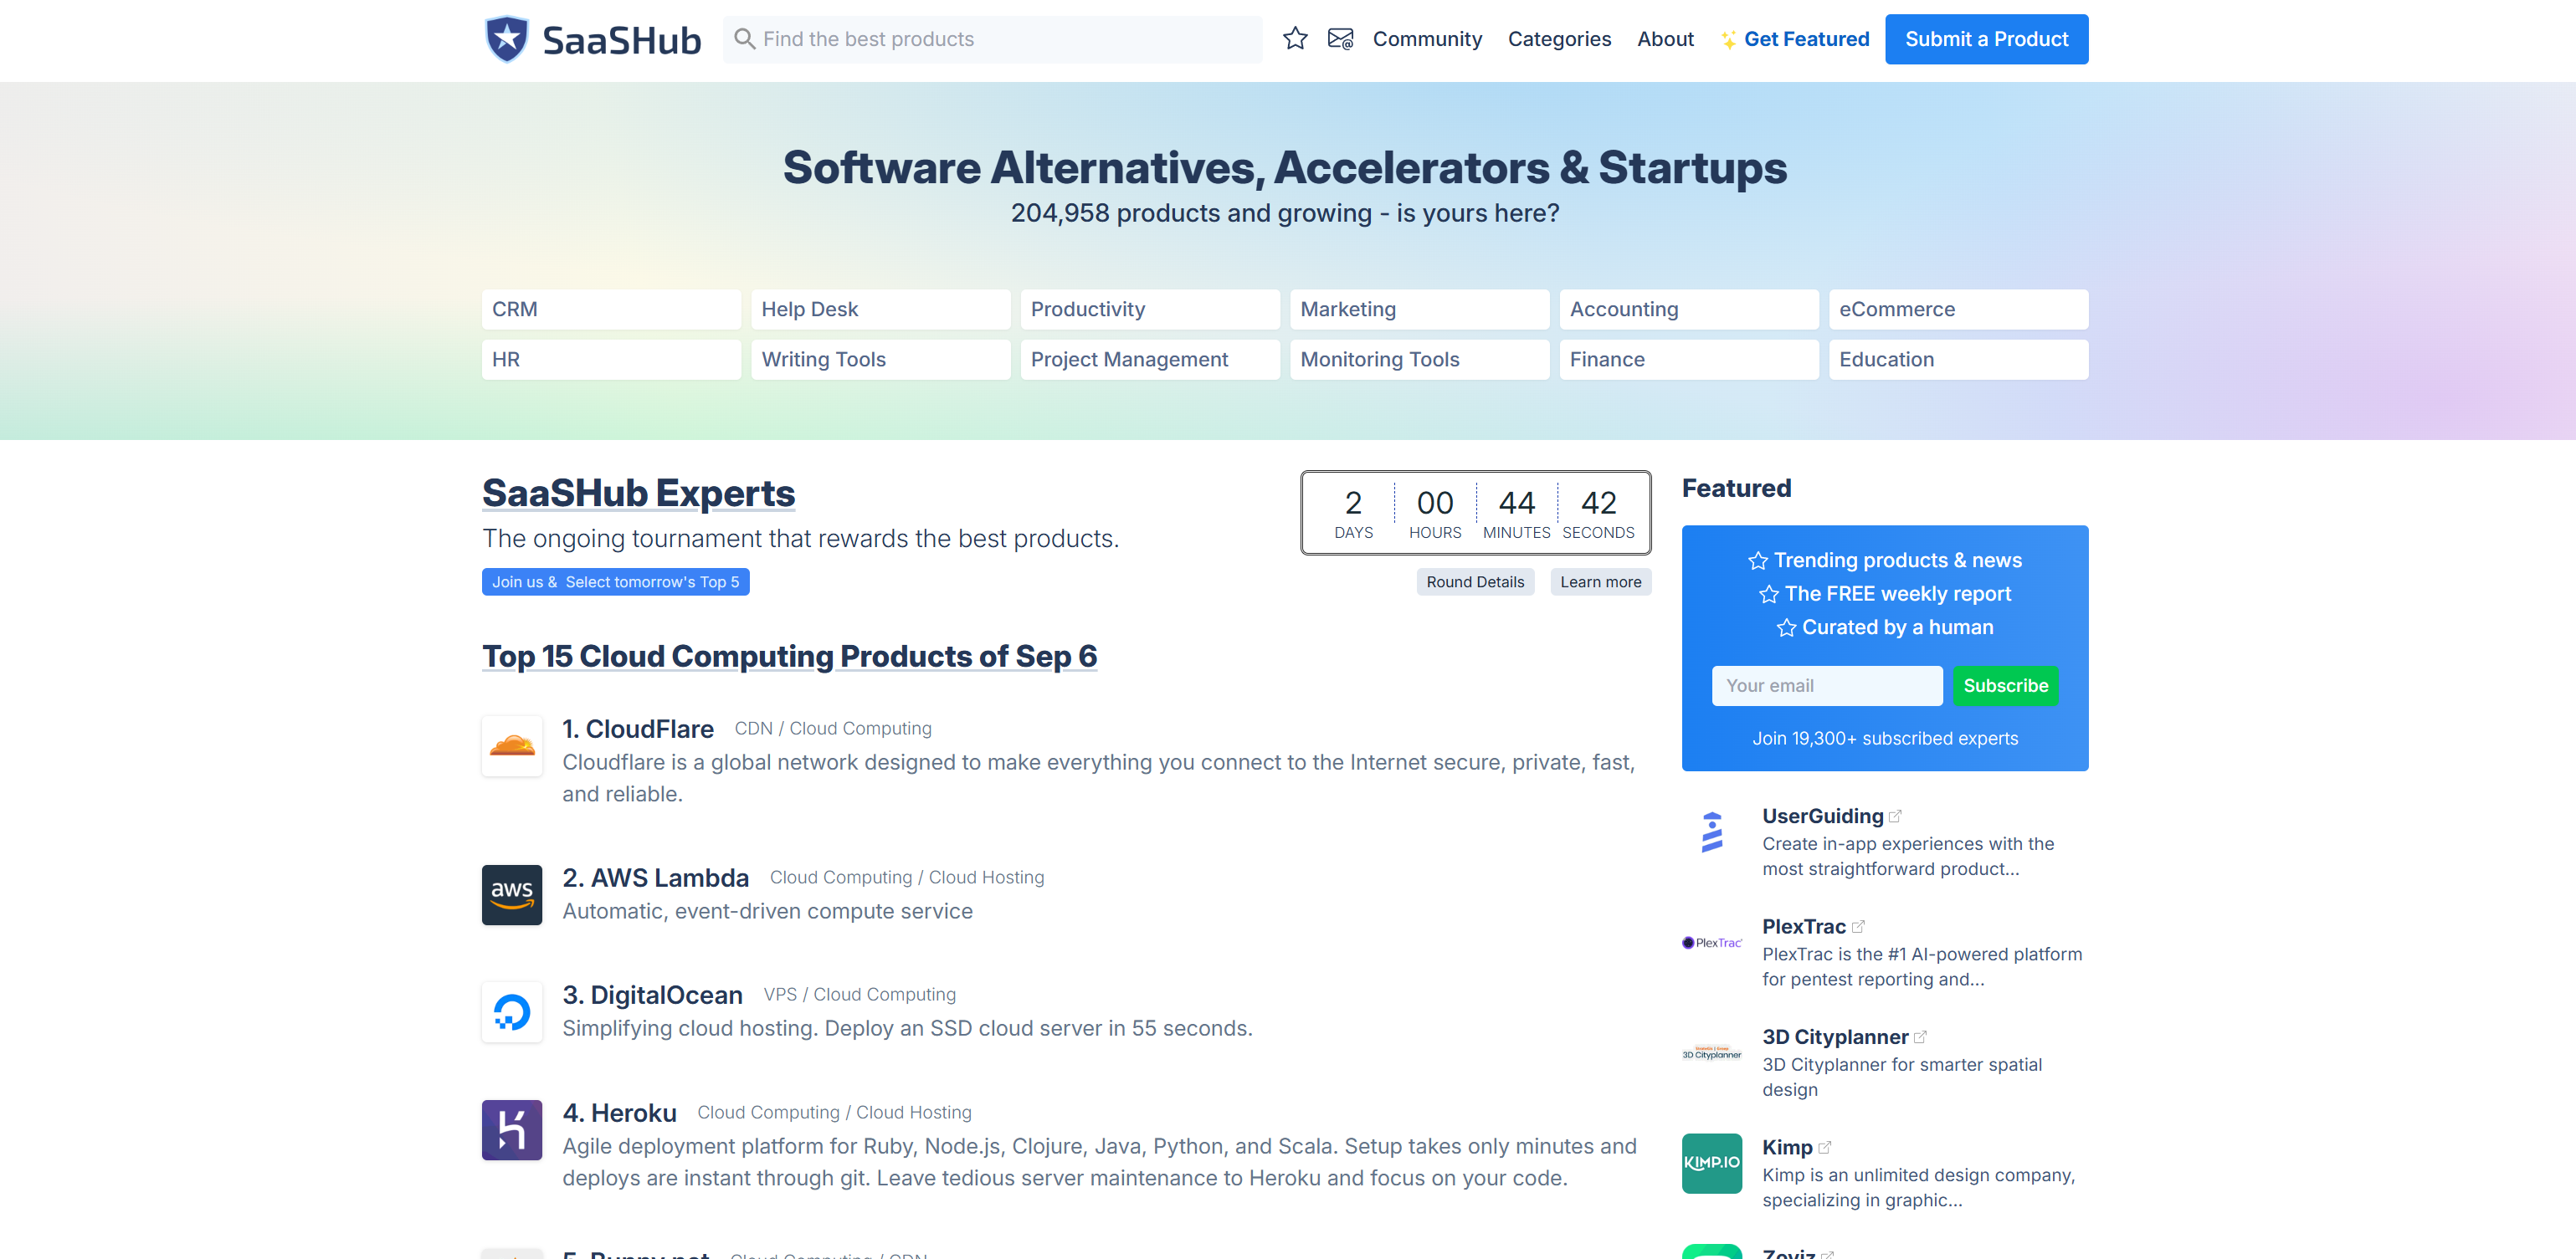Image resolution: width=2576 pixels, height=1259 pixels.
Task: Open the Community menu item
Action: [1427, 39]
